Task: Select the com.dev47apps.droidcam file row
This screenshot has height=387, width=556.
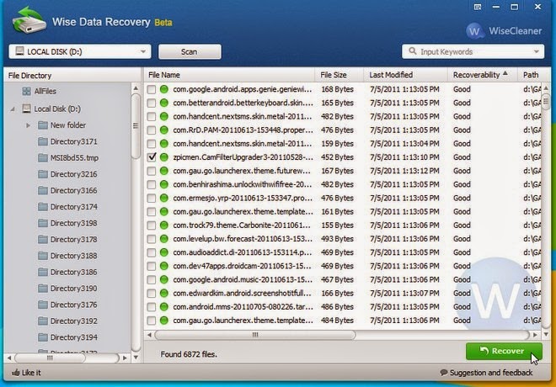Action: [342, 266]
